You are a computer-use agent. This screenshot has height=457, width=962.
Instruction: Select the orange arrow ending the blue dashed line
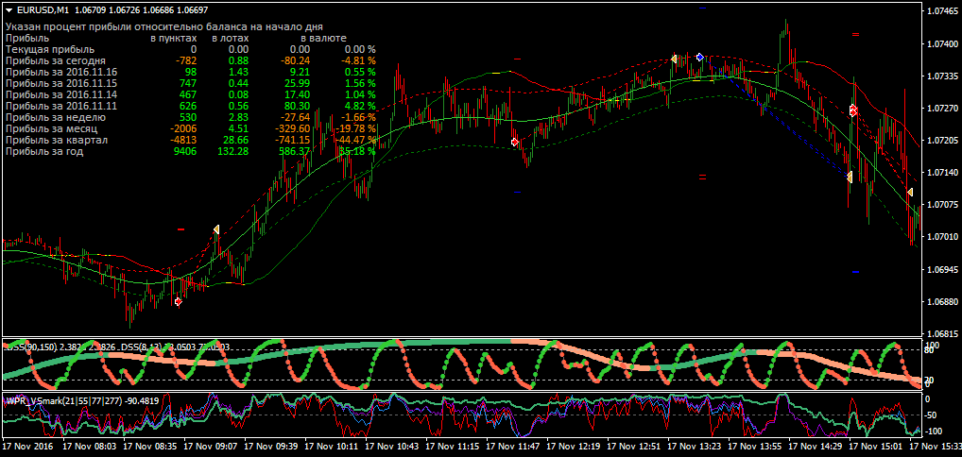[x=850, y=178]
